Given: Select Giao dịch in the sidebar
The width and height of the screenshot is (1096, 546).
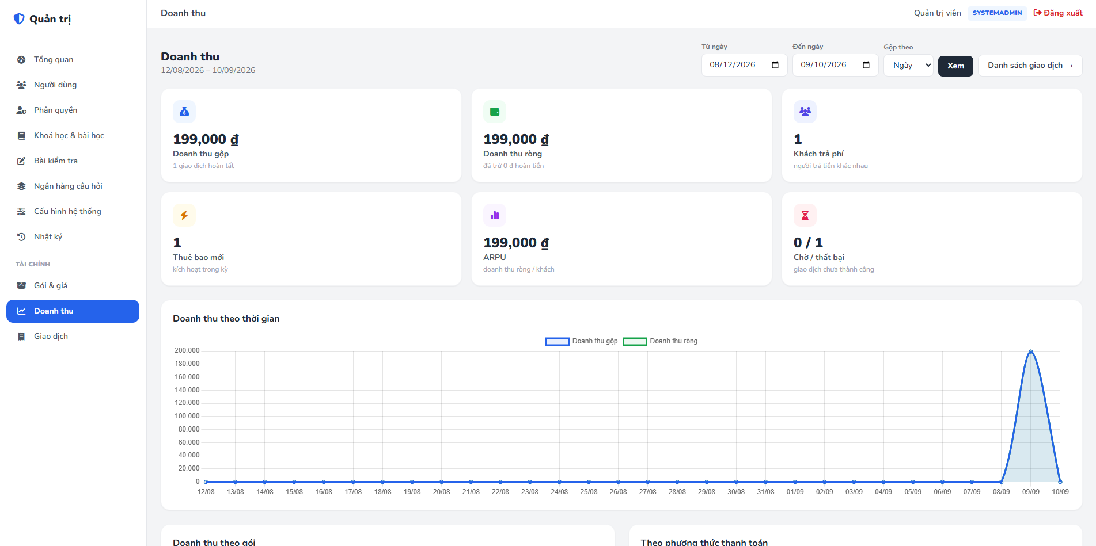Looking at the screenshot, I should (73, 337).
